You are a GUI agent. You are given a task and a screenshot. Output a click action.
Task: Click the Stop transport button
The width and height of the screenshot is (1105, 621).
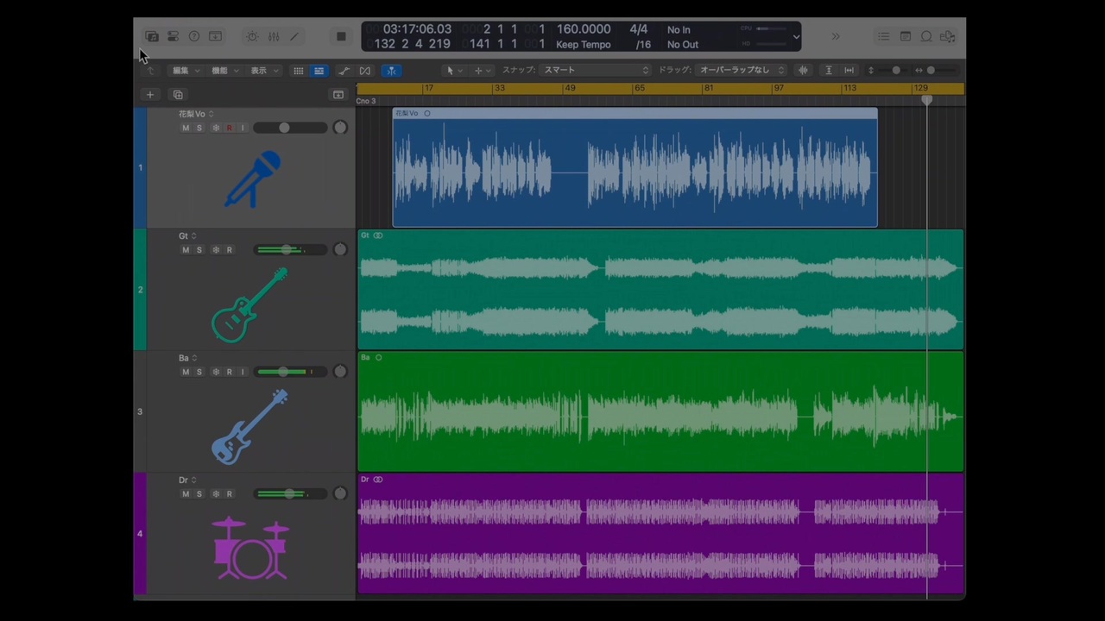click(x=341, y=36)
